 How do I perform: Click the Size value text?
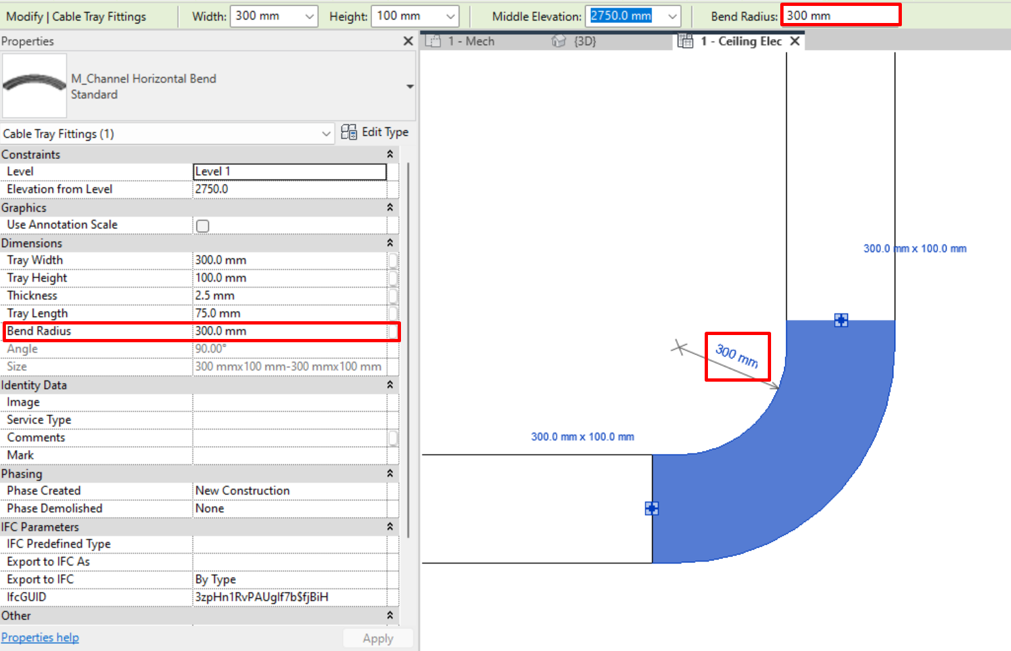pyautogui.click(x=290, y=367)
